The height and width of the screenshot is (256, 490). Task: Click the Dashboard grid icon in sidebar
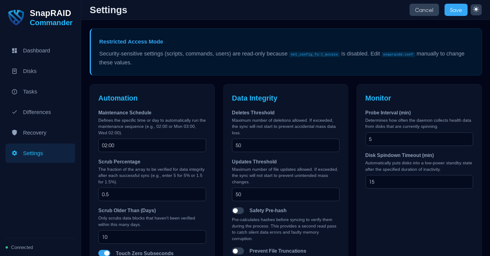pyautogui.click(x=14, y=51)
